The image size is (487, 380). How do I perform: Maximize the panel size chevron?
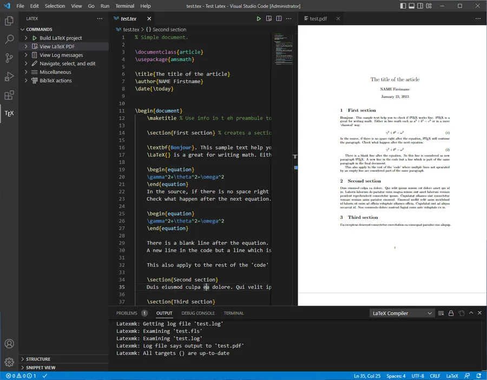tap(471, 313)
